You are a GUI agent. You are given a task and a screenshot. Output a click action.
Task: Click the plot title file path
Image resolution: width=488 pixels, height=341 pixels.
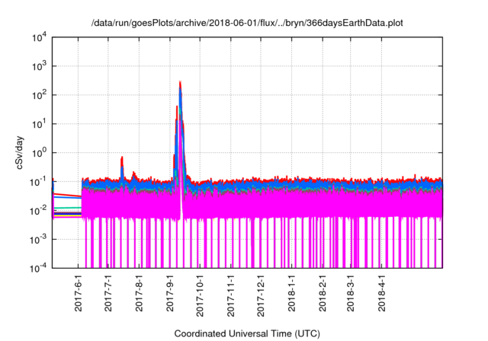coord(247,23)
